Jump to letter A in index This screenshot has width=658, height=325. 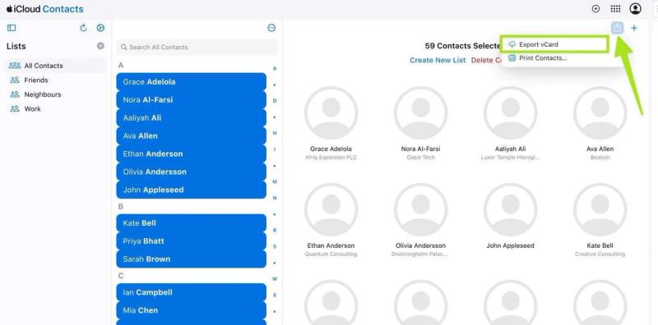pos(275,68)
